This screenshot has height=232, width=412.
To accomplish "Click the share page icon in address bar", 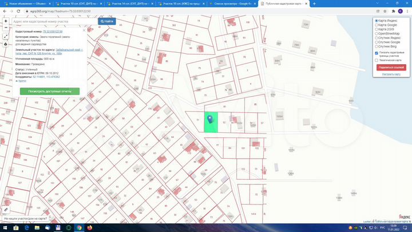I will 378,11.
